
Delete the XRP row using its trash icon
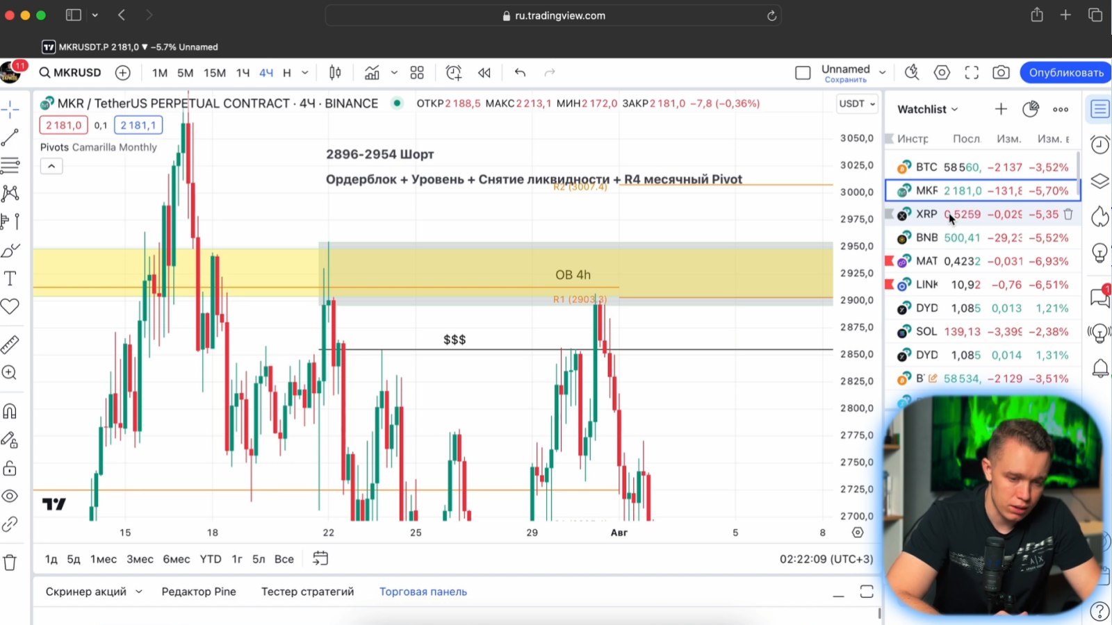(1068, 215)
